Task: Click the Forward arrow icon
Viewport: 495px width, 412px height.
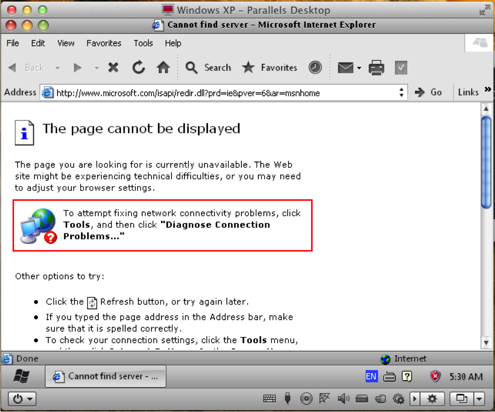Action: (77, 68)
